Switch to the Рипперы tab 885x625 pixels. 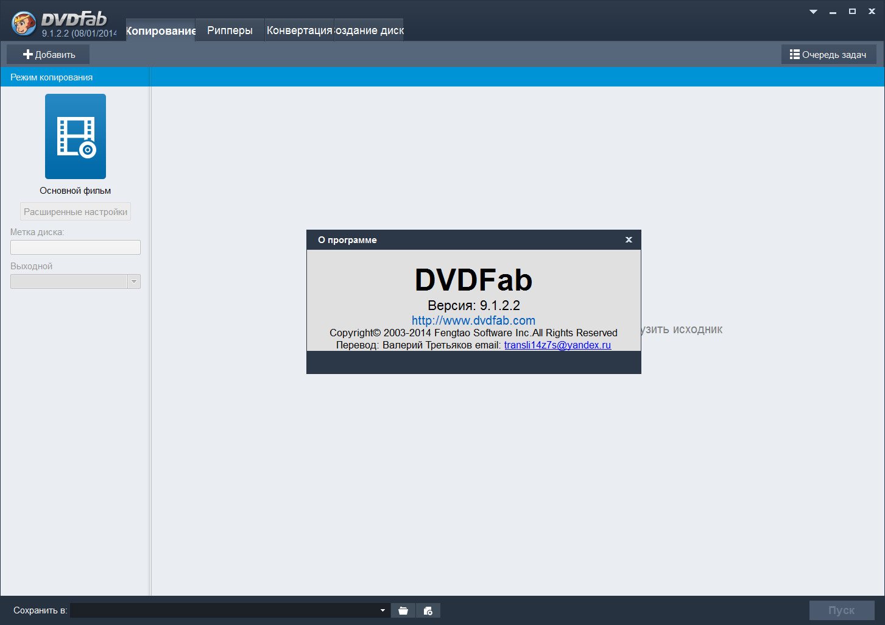(230, 30)
